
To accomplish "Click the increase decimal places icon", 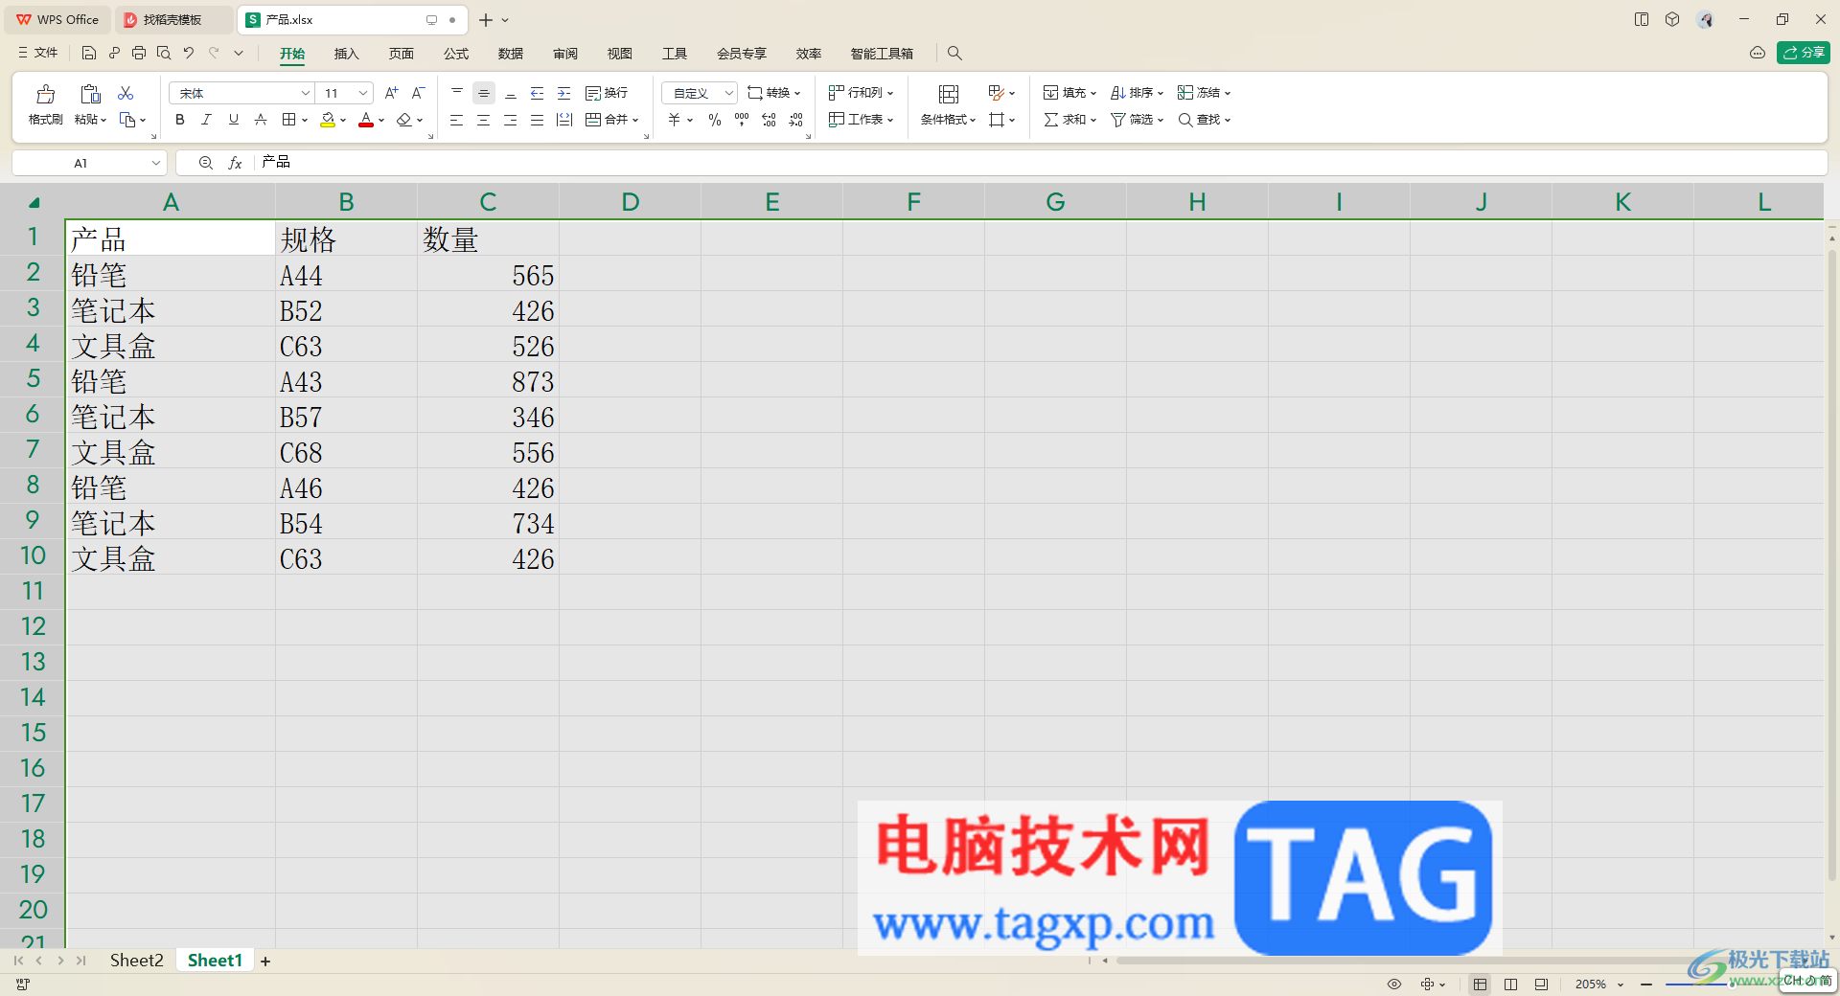I will click(x=769, y=120).
